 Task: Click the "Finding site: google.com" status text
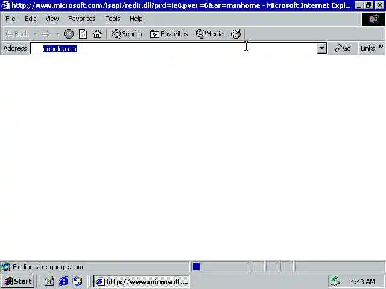click(48, 267)
